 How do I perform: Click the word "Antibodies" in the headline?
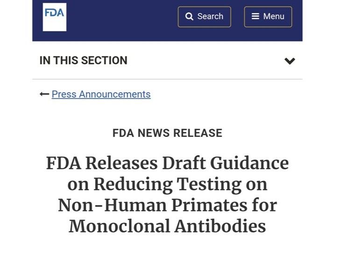click(x=220, y=227)
